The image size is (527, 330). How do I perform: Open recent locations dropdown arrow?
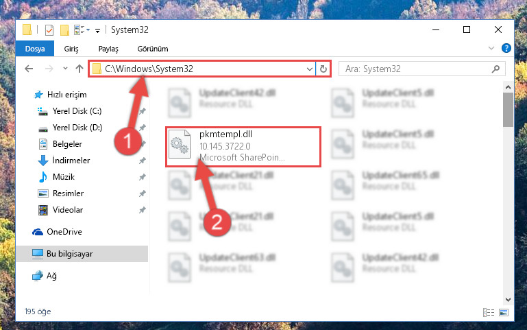point(65,69)
